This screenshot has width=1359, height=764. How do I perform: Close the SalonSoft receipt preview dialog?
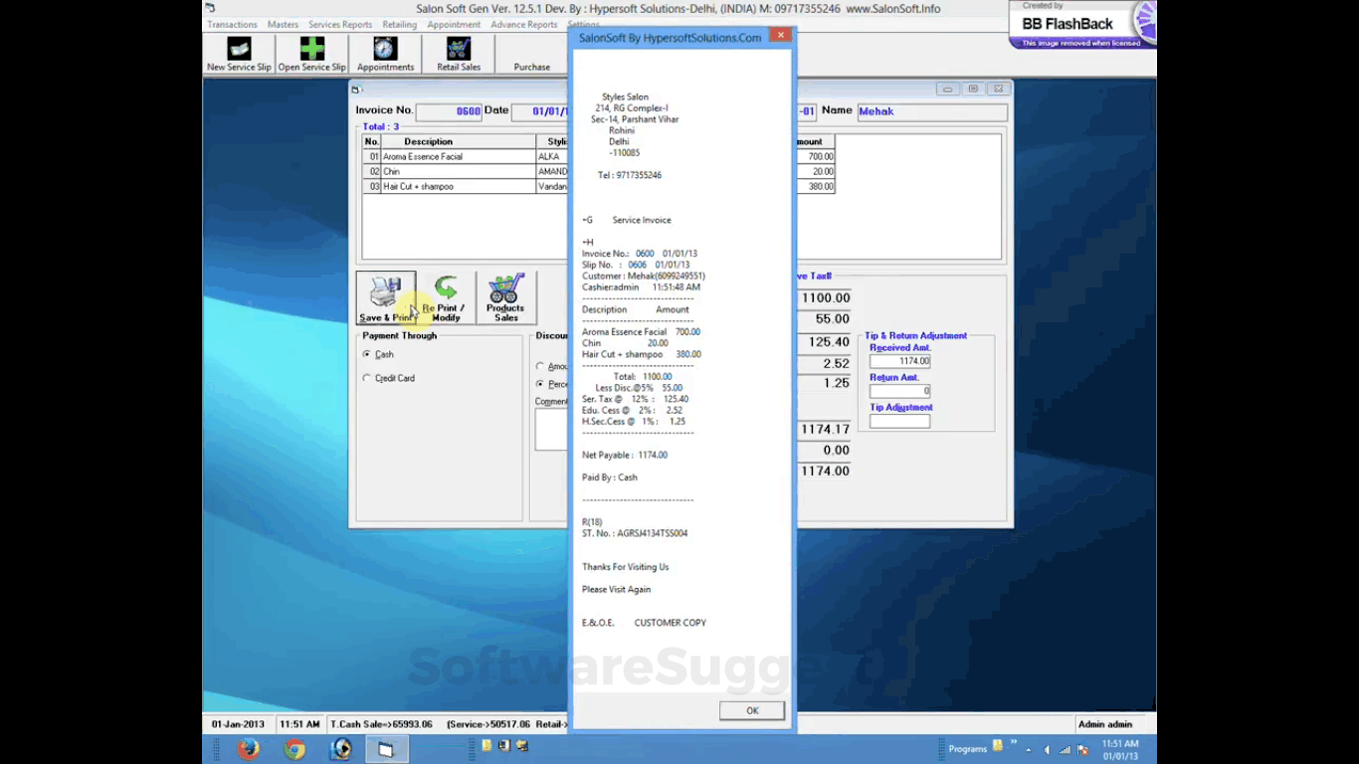click(x=781, y=35)
